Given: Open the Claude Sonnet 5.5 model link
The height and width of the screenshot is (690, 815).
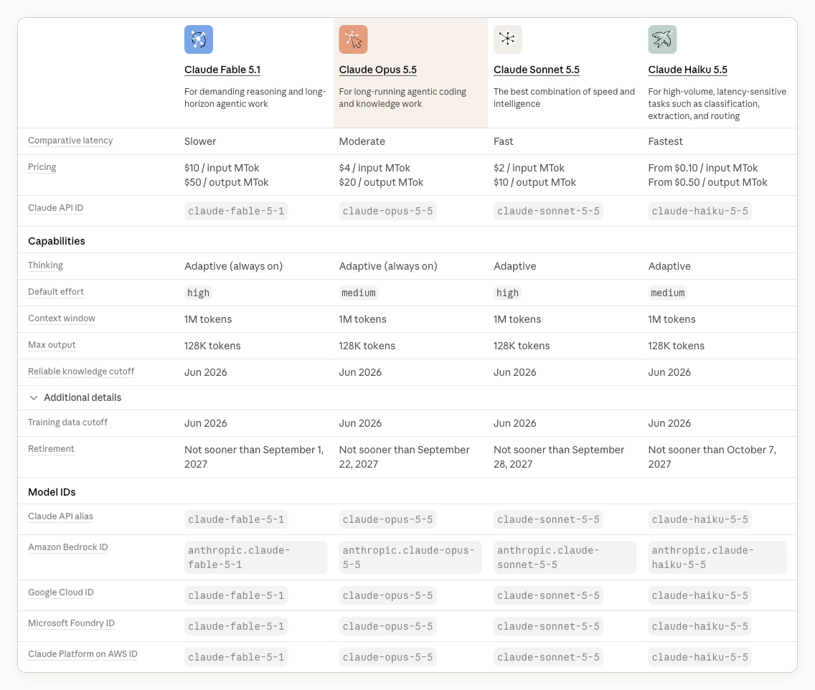Looking at the screenshot, I should pyautogui.click(x=537, y=70).
